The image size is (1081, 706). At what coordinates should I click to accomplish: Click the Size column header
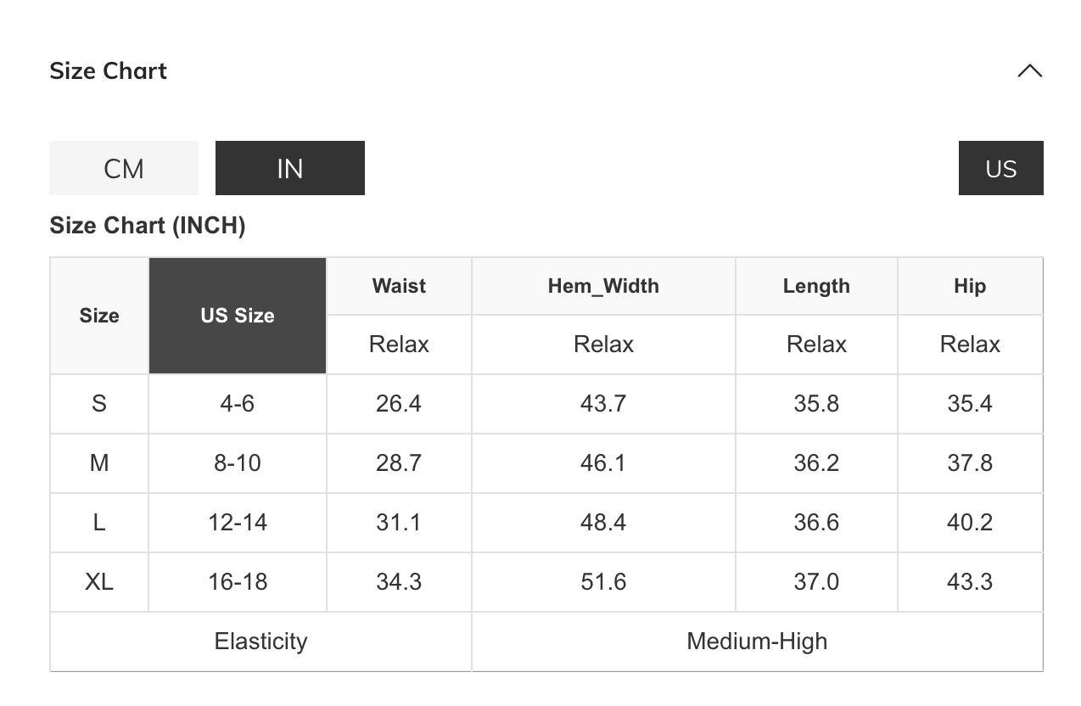(99, 316)
